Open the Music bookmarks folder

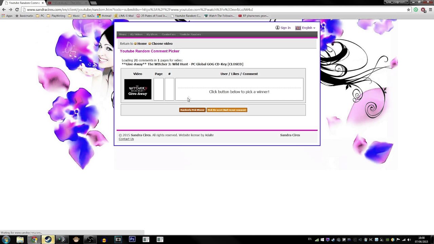pyautogui.click(x=74, y=16)
